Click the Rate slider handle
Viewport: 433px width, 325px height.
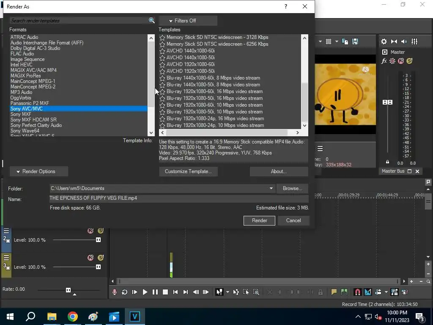68,290
